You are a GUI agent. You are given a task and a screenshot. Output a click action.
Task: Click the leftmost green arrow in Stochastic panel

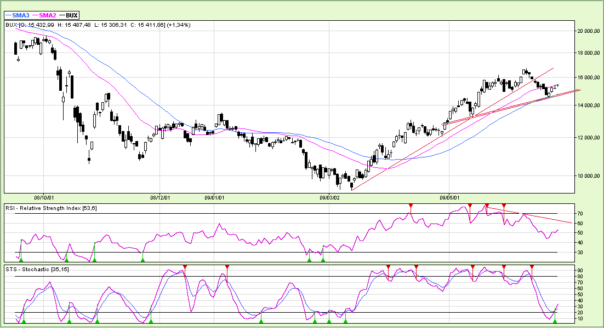tap(24, 321)
